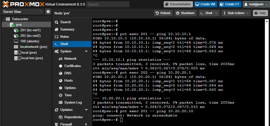Screen dimensions: 270x126
Task: Select container 201 (lxc-net1)
Action: [30, 30]
